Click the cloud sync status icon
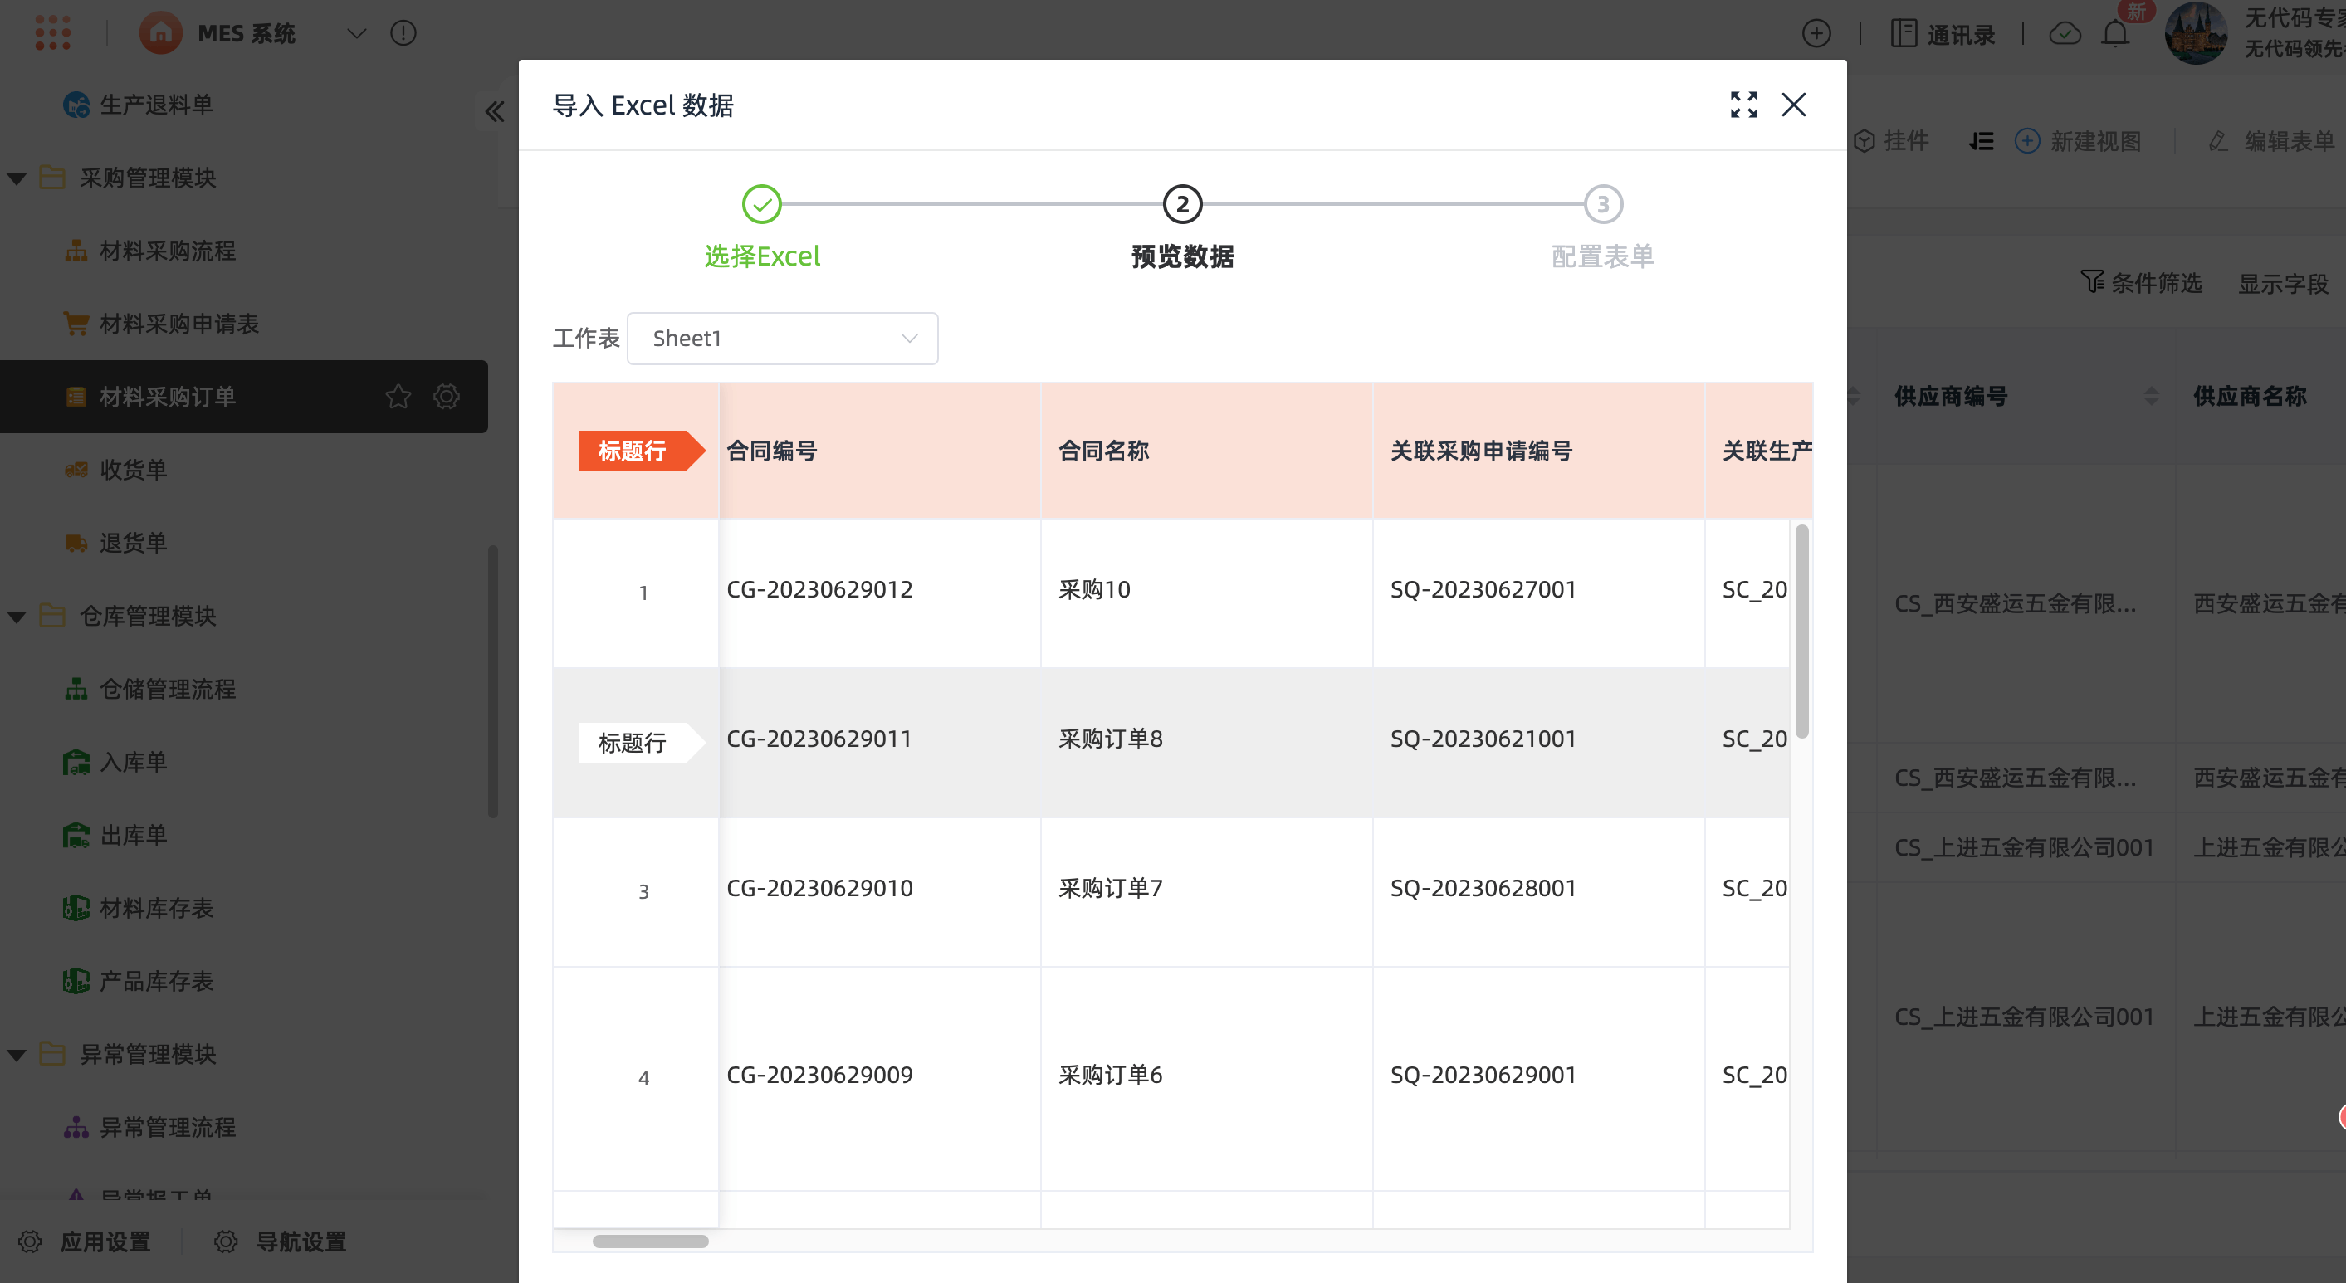This screenshot has height=1283, width=2346. click(2064, 34)
